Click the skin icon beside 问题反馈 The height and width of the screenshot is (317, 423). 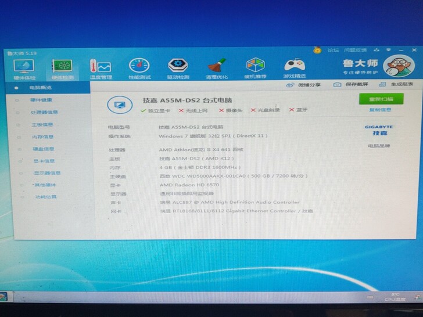[377, 50]
